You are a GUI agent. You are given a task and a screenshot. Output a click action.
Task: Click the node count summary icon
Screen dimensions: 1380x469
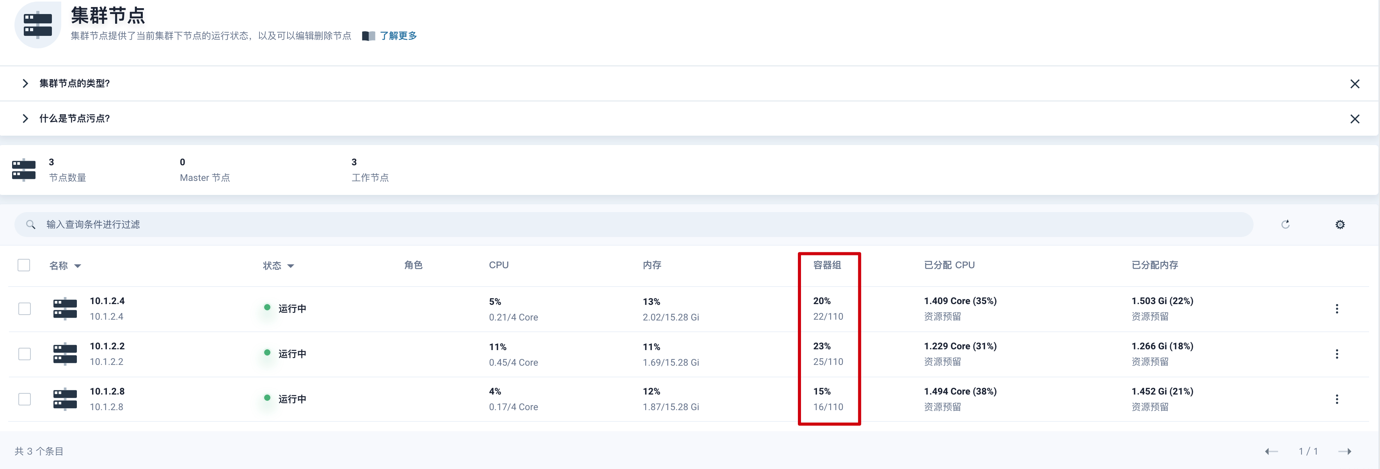click(x=23, y=170)
